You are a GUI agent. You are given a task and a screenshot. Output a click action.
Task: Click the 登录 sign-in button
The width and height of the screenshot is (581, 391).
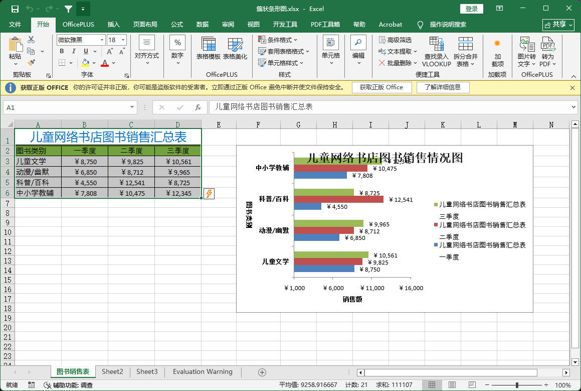click(471, 9)
